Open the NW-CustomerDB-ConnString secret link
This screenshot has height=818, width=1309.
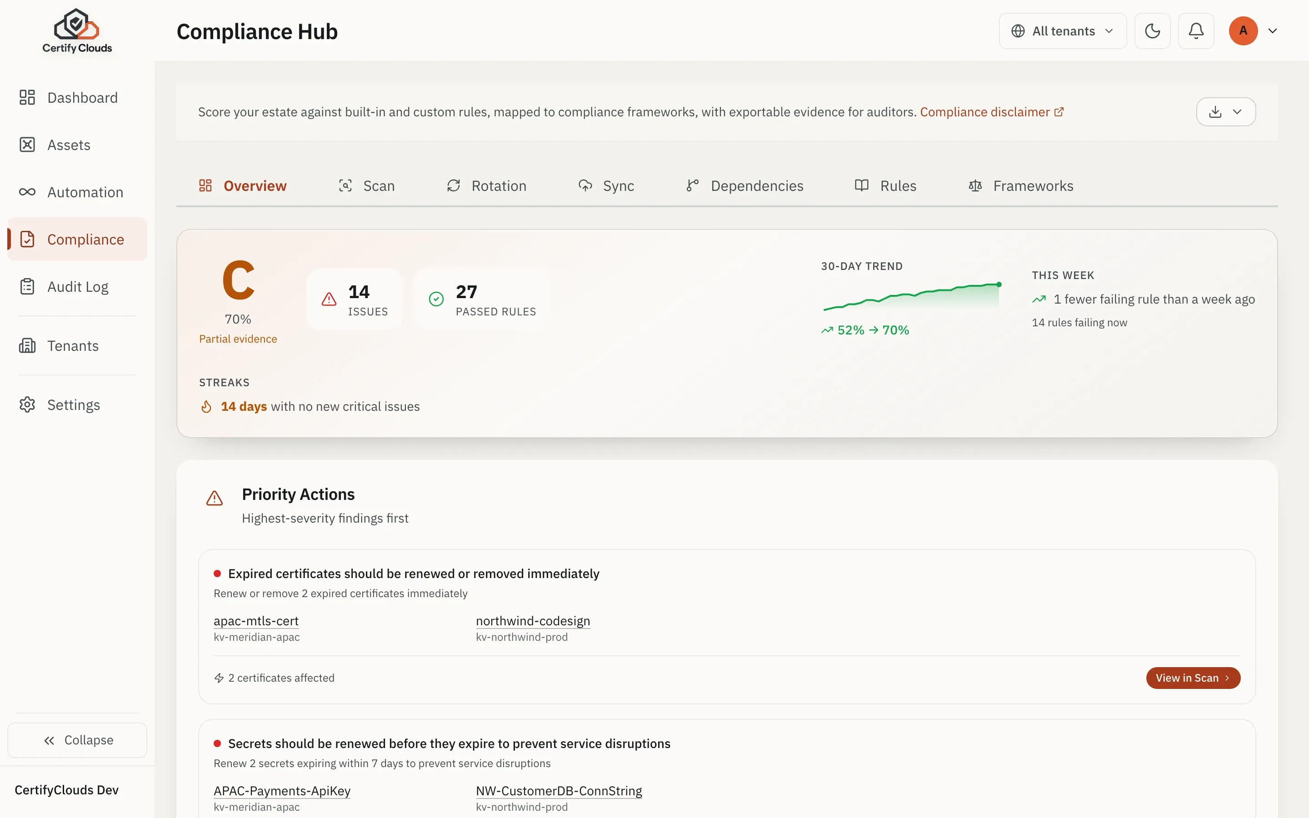559,790
